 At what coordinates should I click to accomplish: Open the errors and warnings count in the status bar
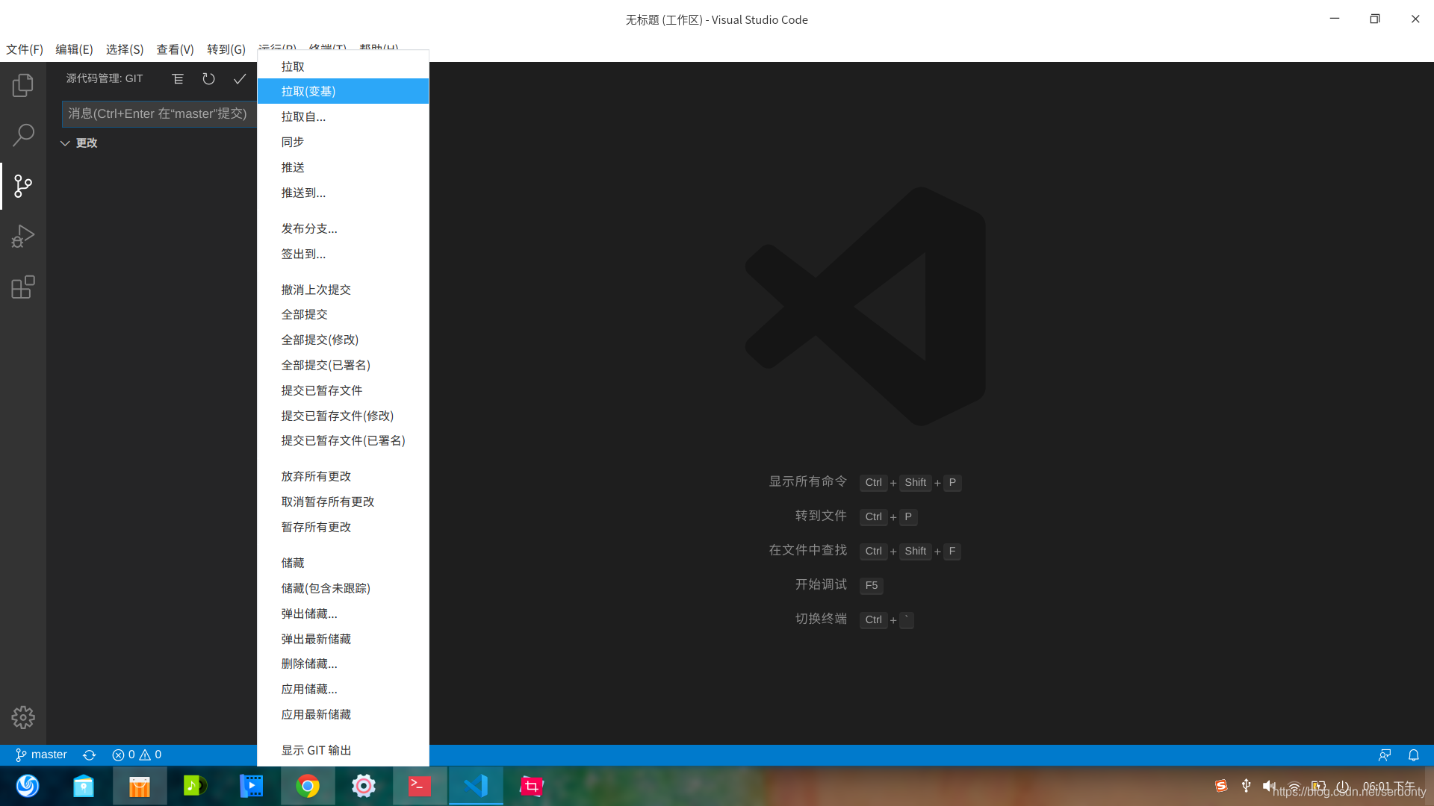(x=137, y=755)
